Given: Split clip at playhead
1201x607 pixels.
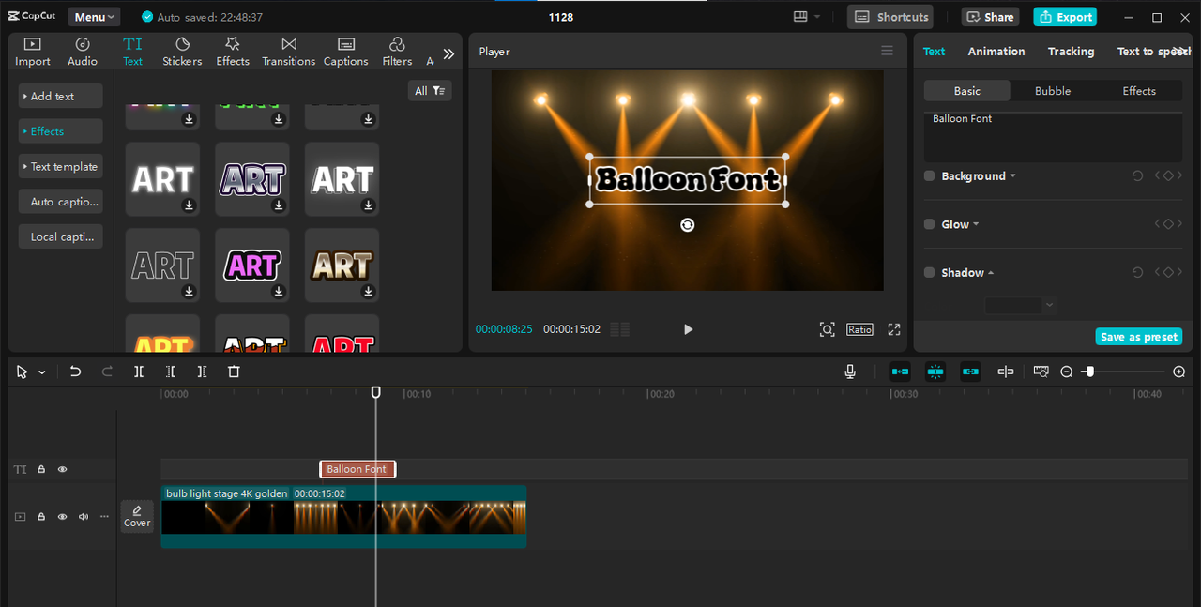Looking at the screenshot, I should [139, 372].
